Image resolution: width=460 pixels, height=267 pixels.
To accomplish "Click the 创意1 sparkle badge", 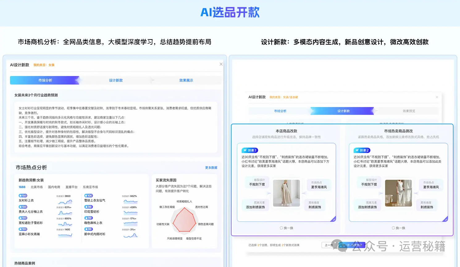I will (250, 150).
